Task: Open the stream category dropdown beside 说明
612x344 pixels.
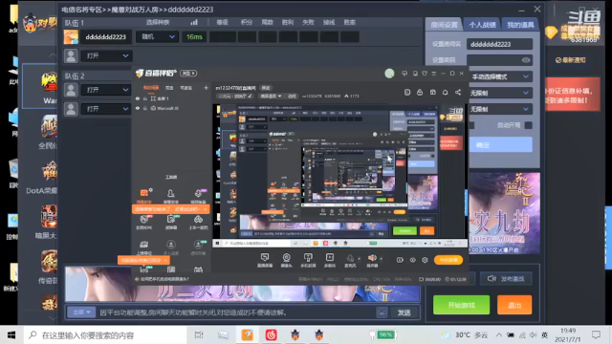Action: coord(271,96)
